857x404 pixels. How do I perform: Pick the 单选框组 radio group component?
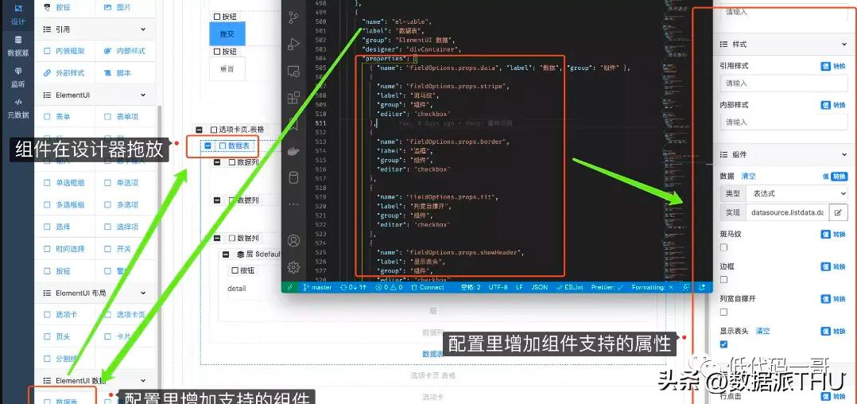pos(64,183)
